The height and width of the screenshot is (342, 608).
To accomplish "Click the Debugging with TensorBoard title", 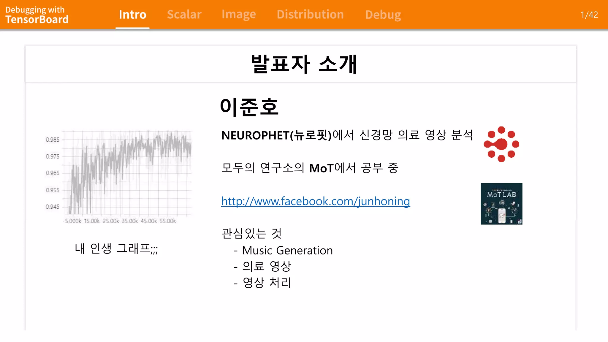I will (37, 15).
